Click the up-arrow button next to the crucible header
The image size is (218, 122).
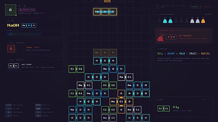pos(157,7)
